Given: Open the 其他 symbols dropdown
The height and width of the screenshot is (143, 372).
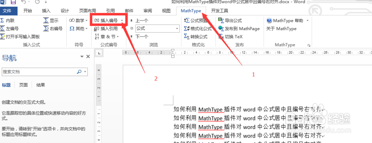Looking at the screenshot, I should pyautogui.click(x=78, y=29).
